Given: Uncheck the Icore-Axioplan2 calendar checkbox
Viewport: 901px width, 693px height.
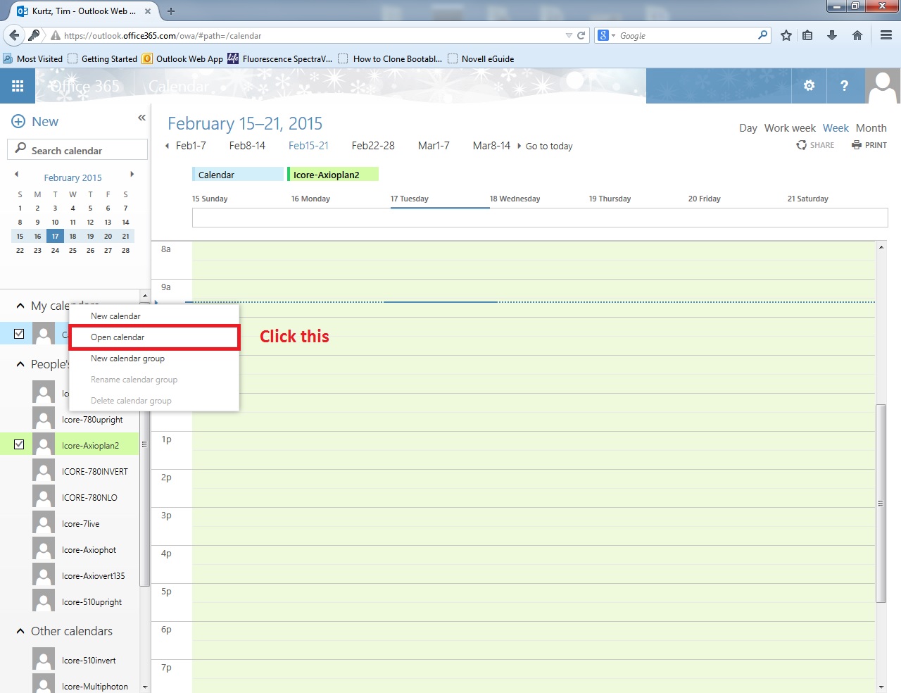Looking at the screenshot, I should (x=19, y=444).
